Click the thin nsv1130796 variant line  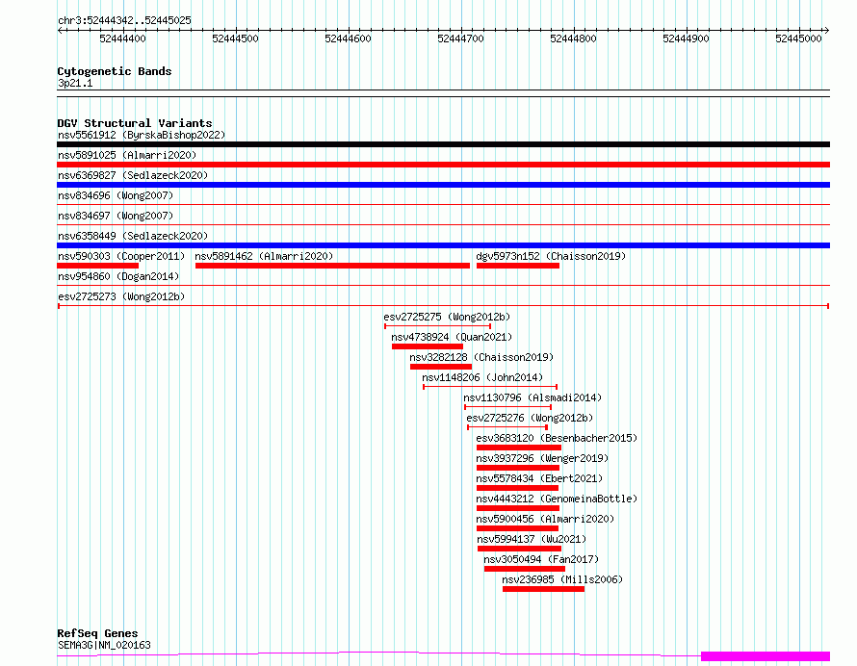pos(507,407)
